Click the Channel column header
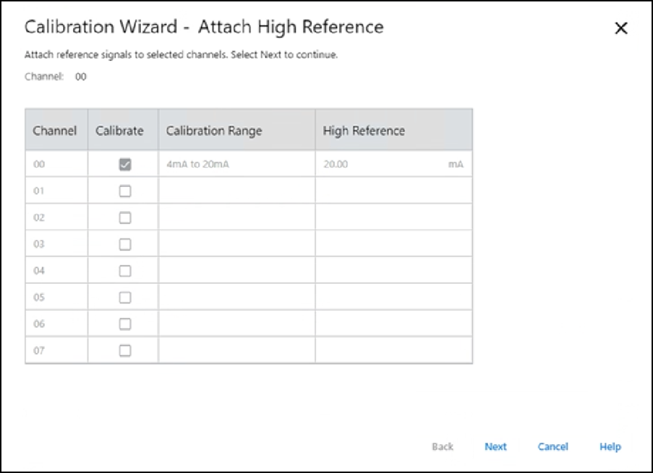The width and height of the screenshot is (653, 473). [55, 131]
